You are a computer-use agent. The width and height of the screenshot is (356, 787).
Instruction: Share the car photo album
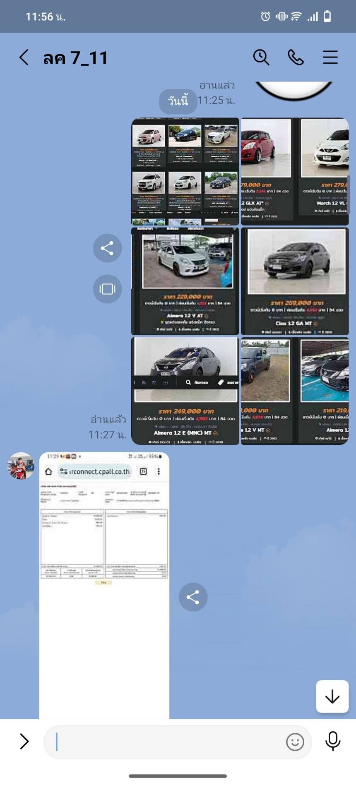[x=107, y=248]
